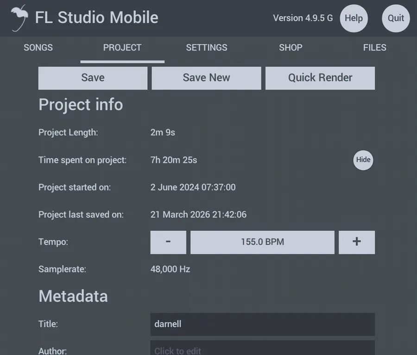Click the Author input field
This screenshot has width=417, height=355.
(262, 349)
